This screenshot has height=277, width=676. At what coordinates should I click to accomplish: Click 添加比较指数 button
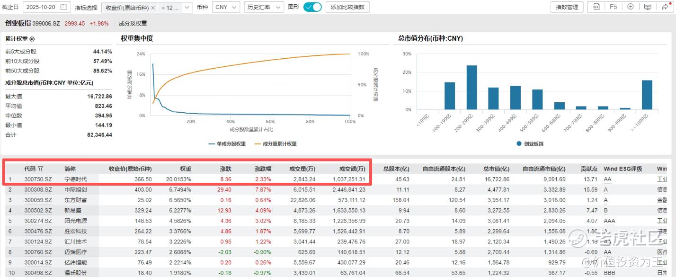point(347,7)
